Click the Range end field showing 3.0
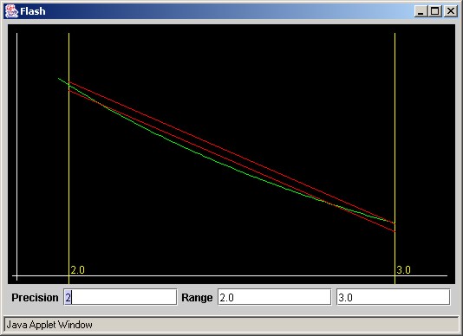Screen dimensions: 463x336 click(394, 297)
